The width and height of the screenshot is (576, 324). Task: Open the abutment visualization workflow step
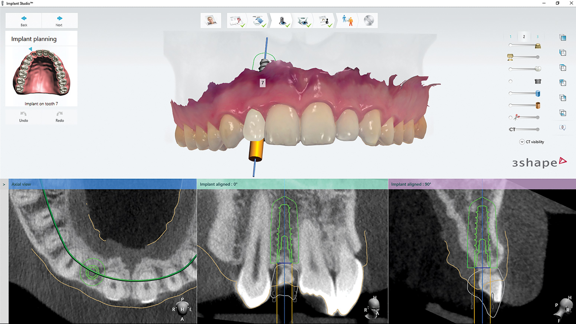click(x=303, y=20)
